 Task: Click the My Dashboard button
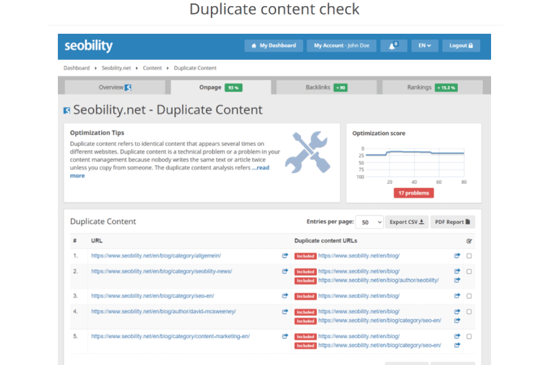pos(273,45)
